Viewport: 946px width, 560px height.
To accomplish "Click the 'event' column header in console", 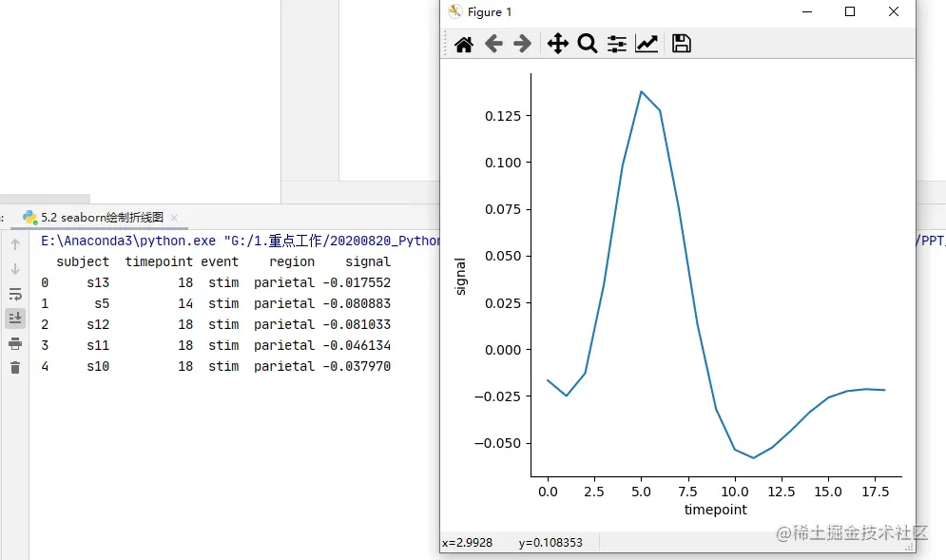I will [220, 261].
